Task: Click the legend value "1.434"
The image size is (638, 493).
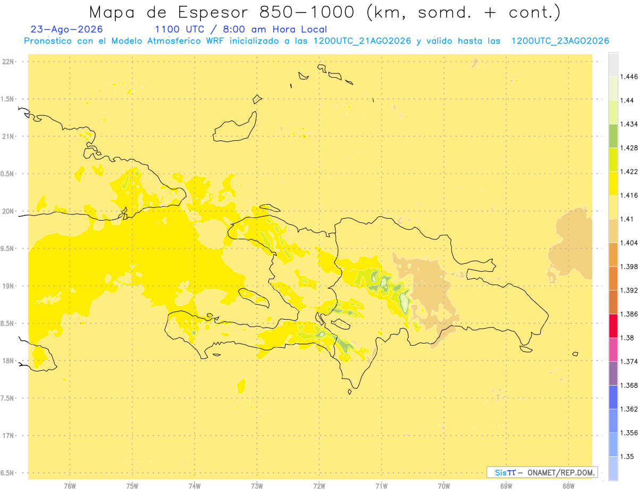Action: (x=629, y=124)
